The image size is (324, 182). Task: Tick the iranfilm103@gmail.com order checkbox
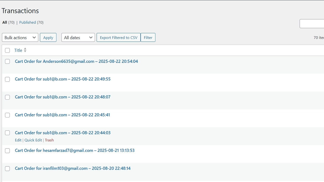[8, 169]
